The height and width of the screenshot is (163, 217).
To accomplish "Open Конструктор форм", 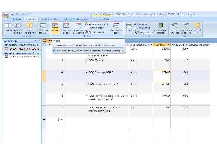I will [x=116, y=28].
